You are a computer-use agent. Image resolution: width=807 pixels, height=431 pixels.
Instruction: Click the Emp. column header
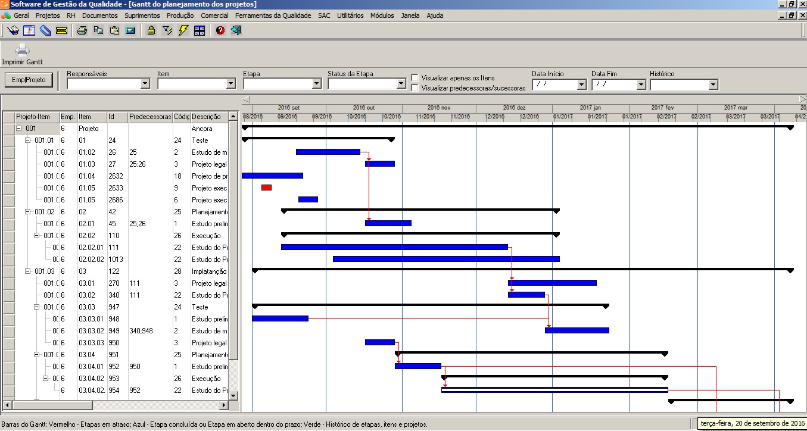68,117
